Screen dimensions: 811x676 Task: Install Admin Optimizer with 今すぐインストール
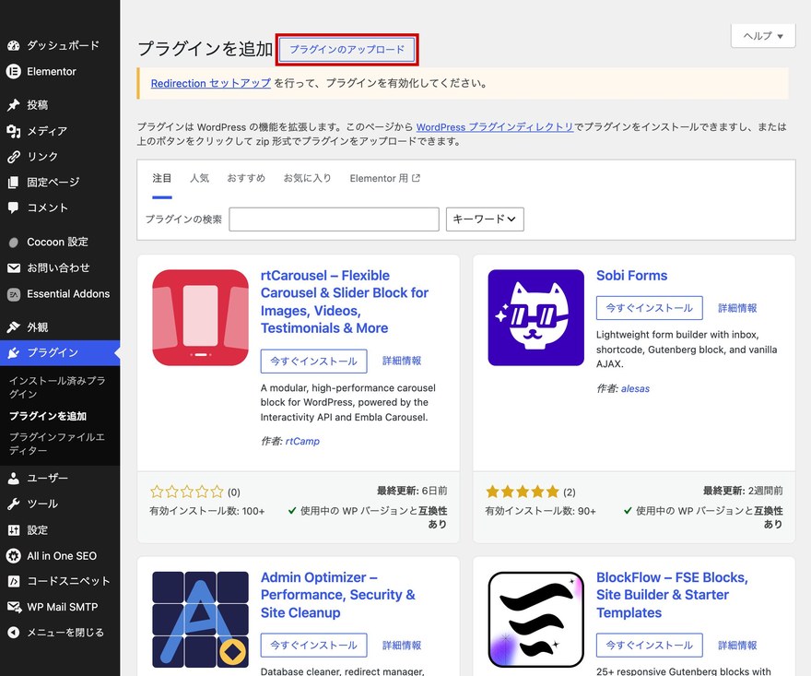314,645
